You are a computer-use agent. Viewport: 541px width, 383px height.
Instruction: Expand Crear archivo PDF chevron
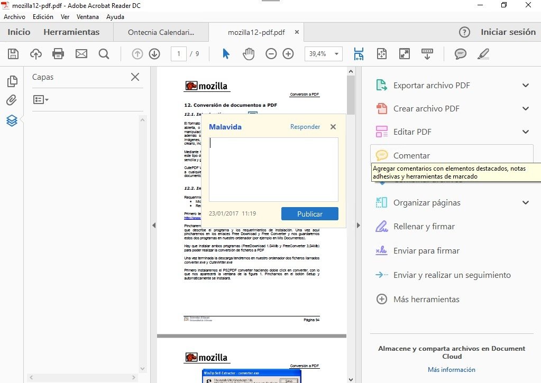526,109
